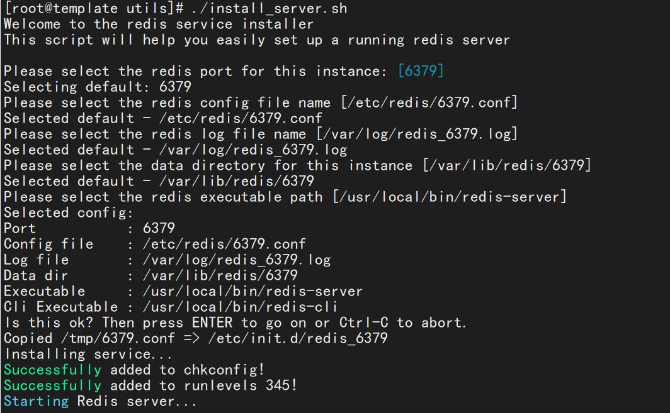Click the Cli Executable path redis-cli
Image resolution: width=670 pixels, height=413 pixels.
click(x=240, y=307)
